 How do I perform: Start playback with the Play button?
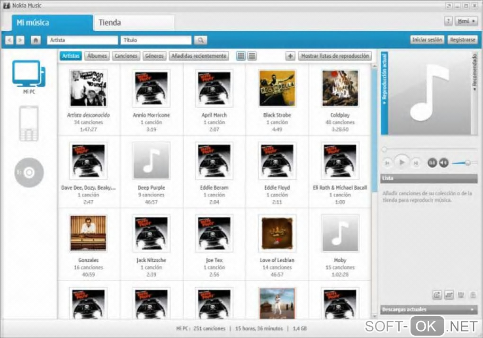pos(402,162)
